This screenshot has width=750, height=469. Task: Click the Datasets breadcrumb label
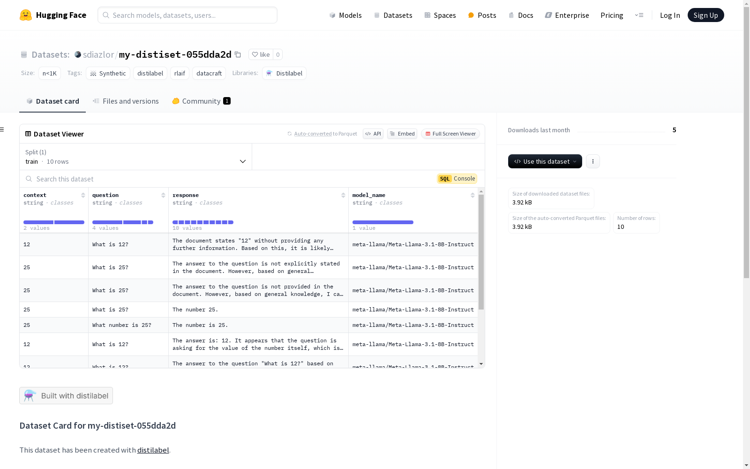coord(51,54)
